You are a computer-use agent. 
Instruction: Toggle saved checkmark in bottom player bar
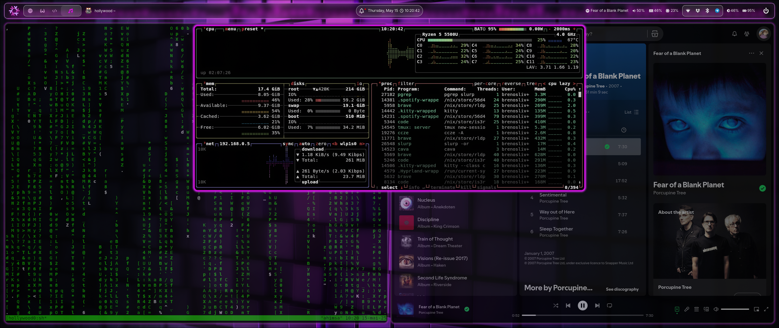tap(467, 309)
